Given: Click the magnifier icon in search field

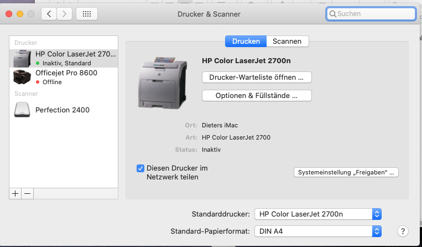Looking at the screenshot, I should click(x=332, y=14).
